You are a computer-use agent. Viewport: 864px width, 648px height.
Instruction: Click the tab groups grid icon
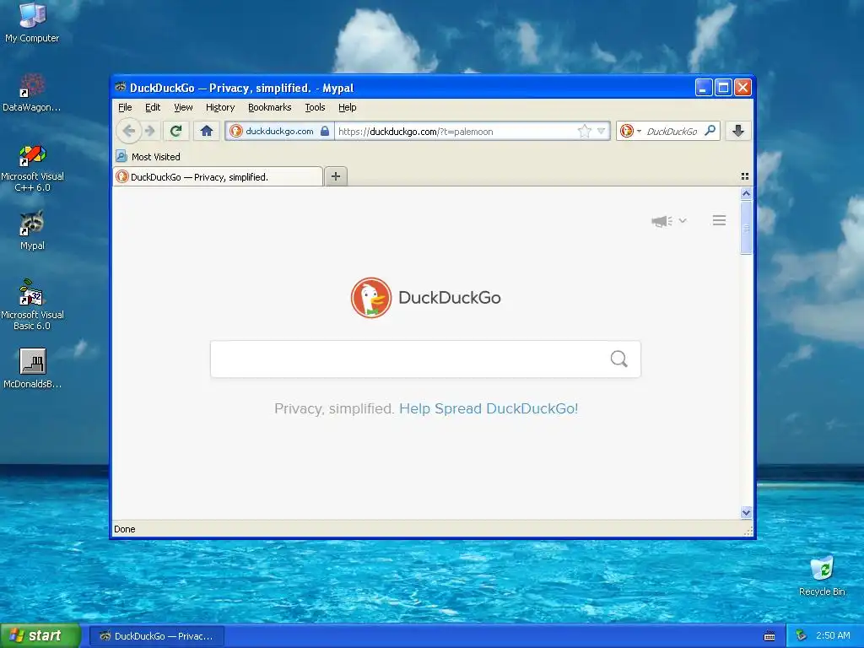tap(745, 176)
